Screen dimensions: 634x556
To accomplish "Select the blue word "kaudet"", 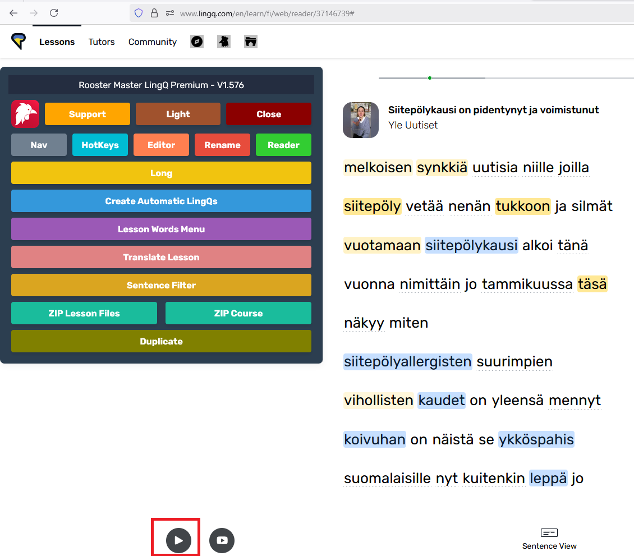I will [x=442, y=401].
